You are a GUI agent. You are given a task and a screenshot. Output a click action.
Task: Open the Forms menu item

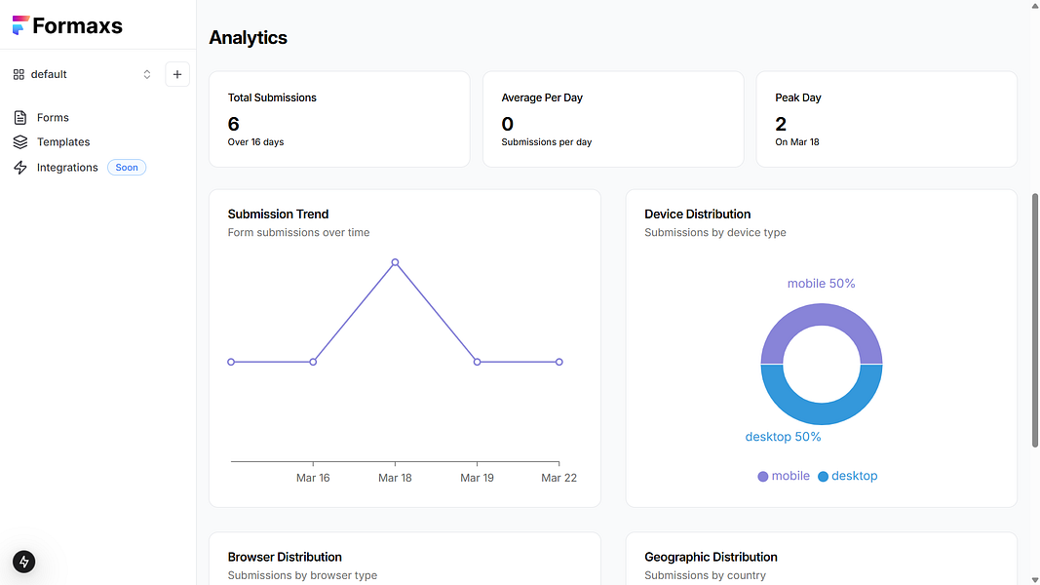[53, 118]
